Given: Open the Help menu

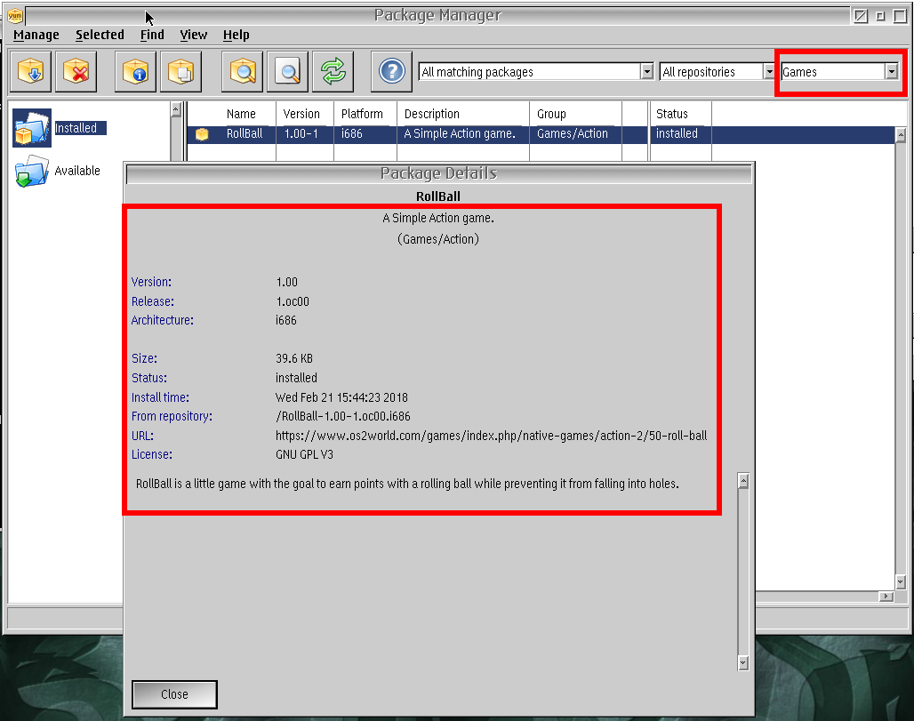Looking at the screenshot, I should [x=237, y=35].
